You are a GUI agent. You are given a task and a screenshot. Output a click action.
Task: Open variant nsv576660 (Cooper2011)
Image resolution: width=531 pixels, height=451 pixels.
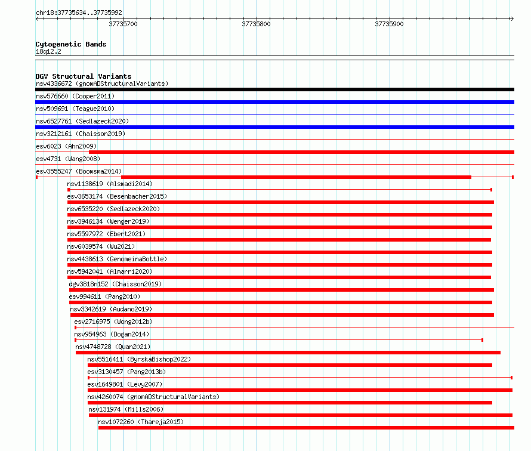pos(75,96)
